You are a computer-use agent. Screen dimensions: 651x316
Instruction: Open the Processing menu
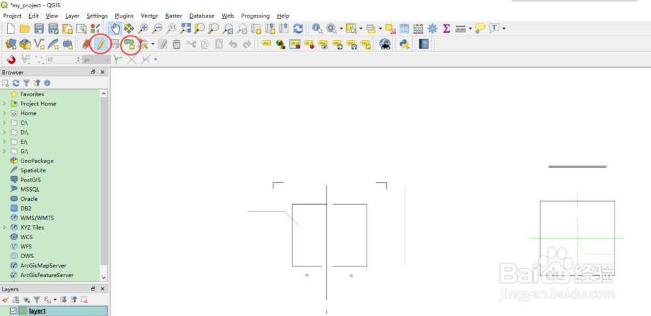point(255,16)
